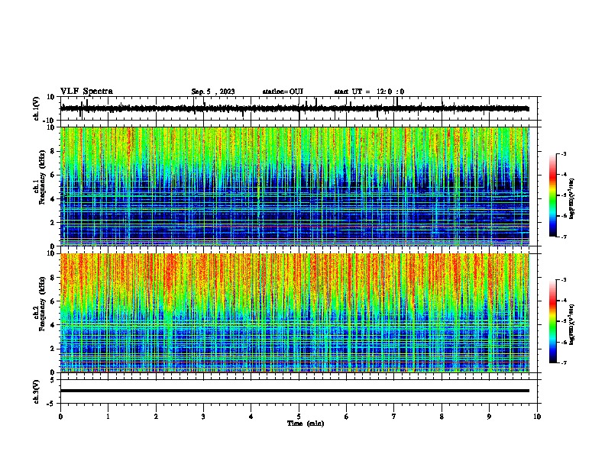Click the "start UT = 12: 0 : 0" header text
This screenshot has width=605, height=467.
click(x=369, y=92)
